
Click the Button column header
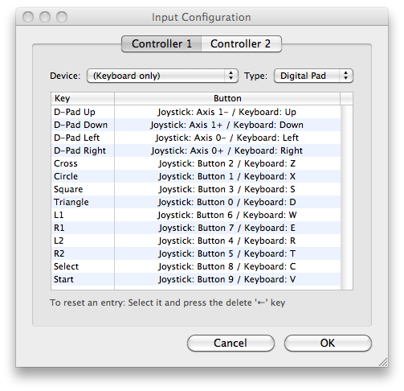pos(227,98)
